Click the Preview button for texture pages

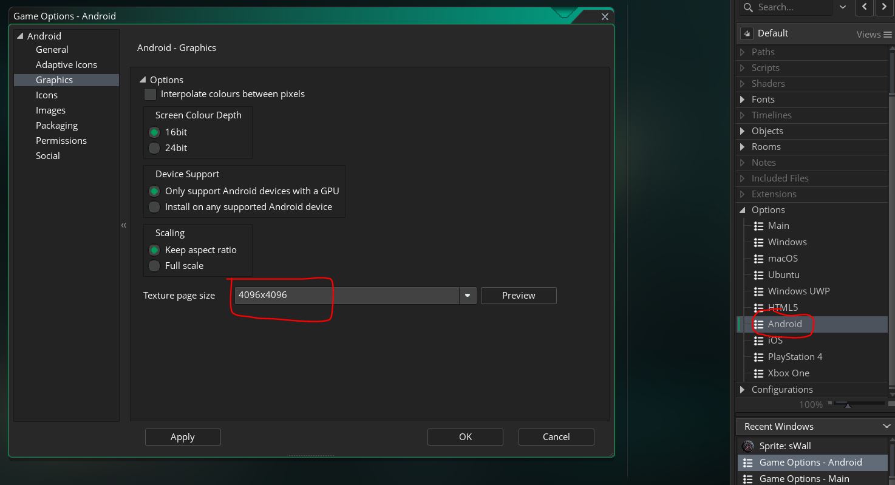point(518,296)
